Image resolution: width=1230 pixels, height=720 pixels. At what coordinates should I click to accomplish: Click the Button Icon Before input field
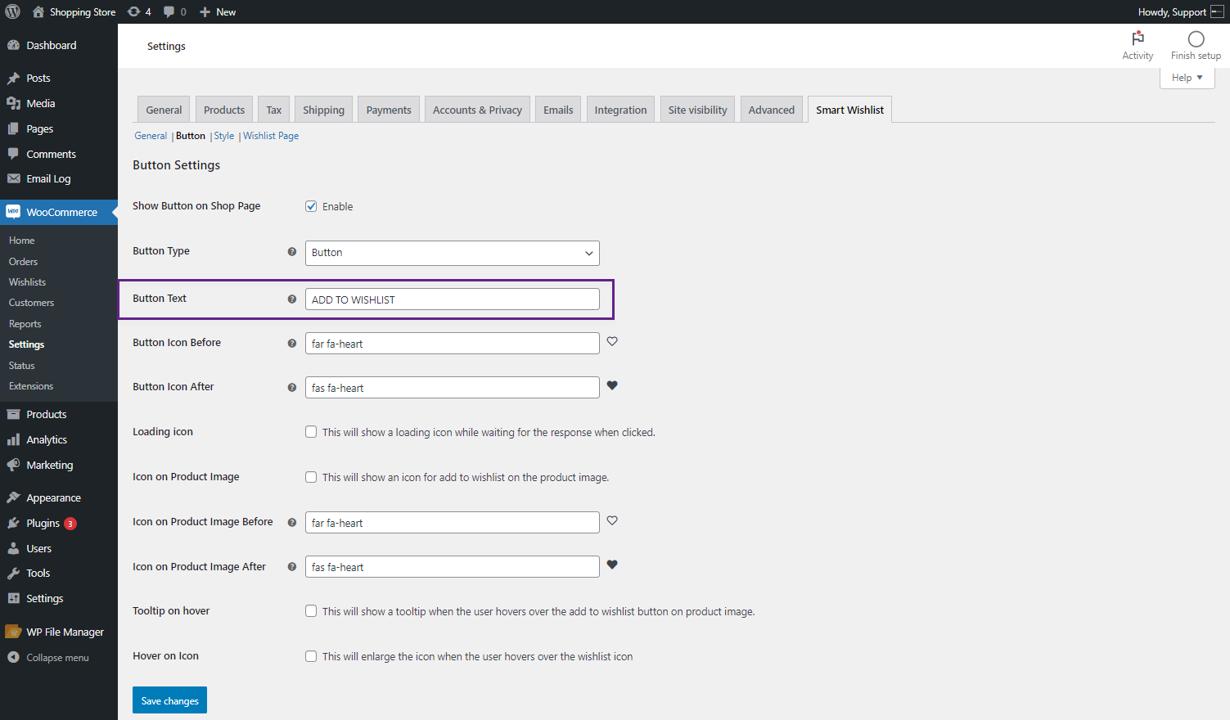pyautogui.click(x=452, y=344)
